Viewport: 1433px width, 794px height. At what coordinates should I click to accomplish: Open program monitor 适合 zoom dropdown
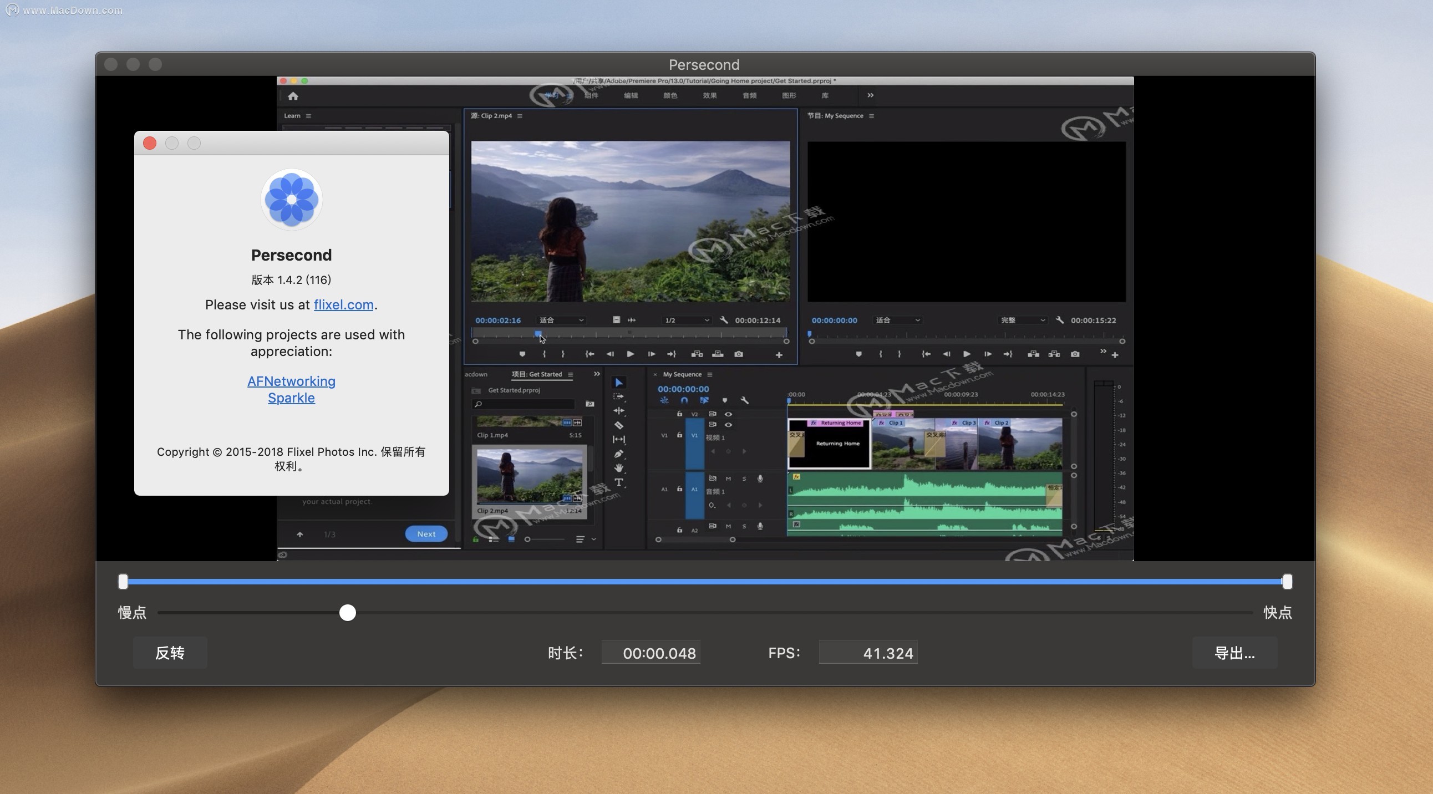click(x=898, y=320)
